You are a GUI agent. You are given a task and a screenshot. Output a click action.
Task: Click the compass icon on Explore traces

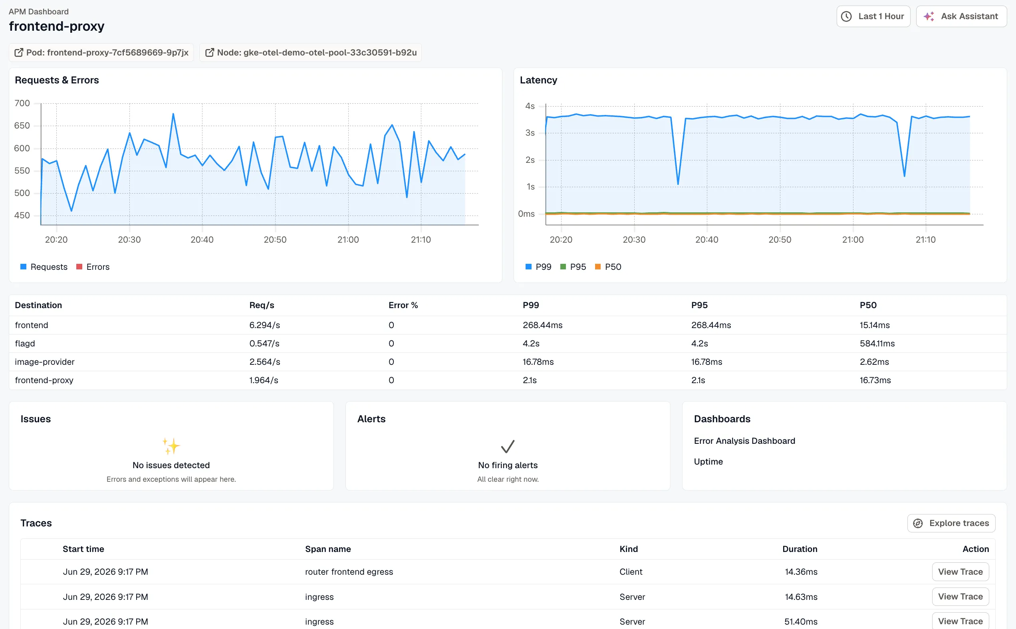pyautogui.click(x=918, y=523)
